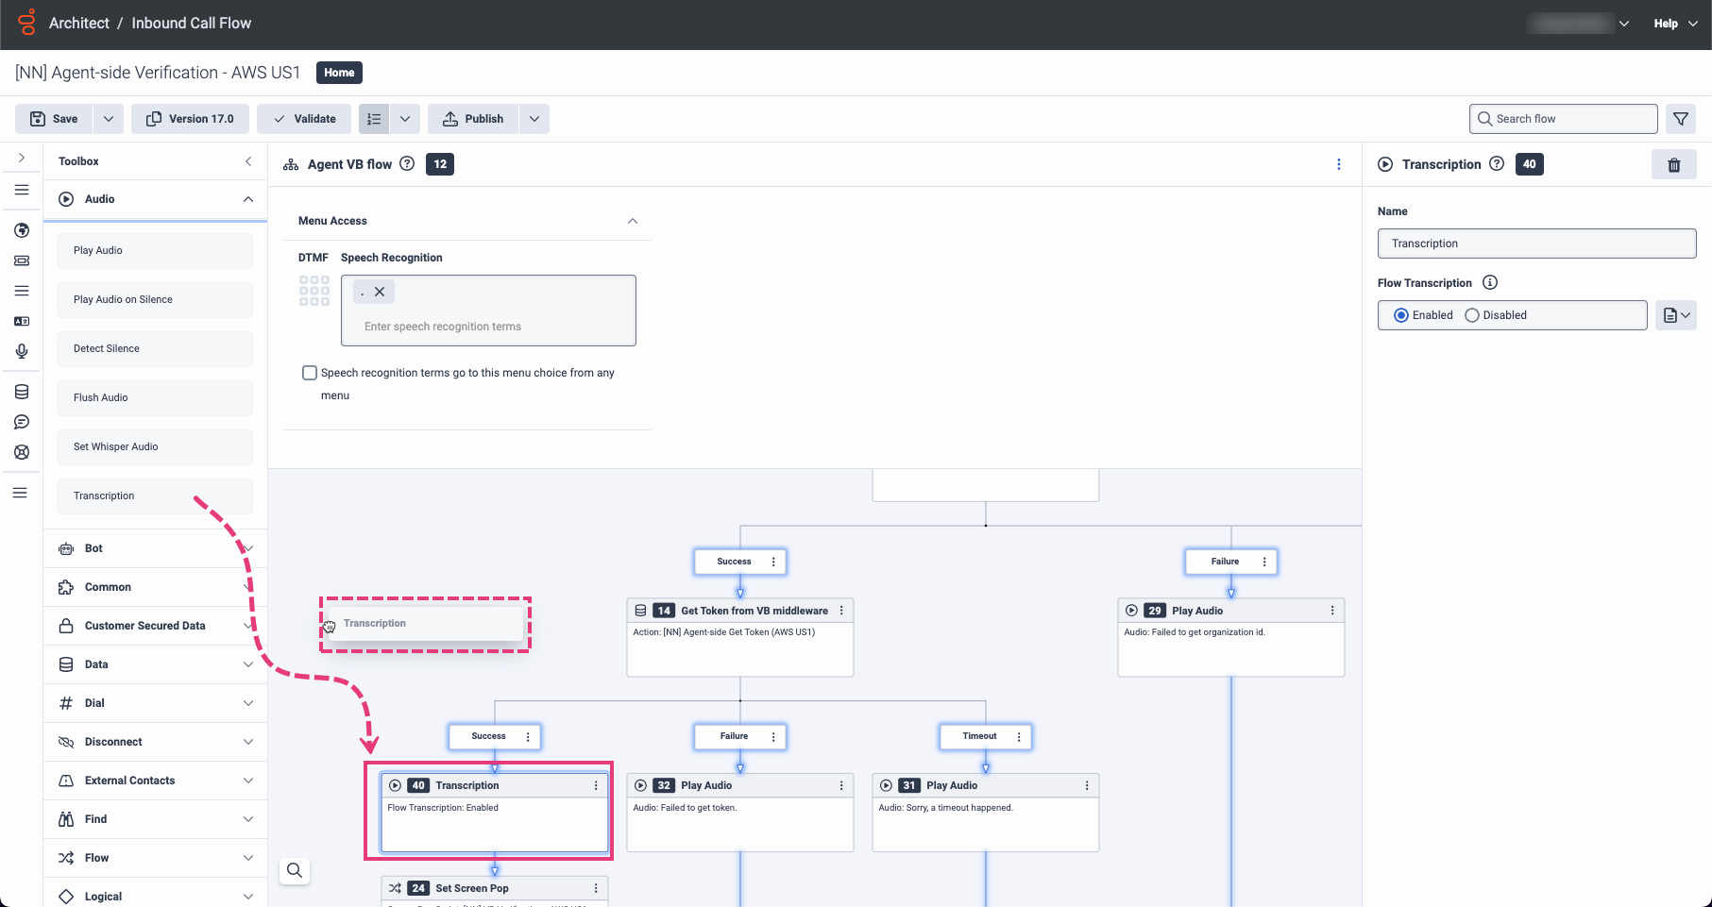This screenshot has height=907, width=1712.
Task: Click the filter funnel icon
Action: point(1681,119)
